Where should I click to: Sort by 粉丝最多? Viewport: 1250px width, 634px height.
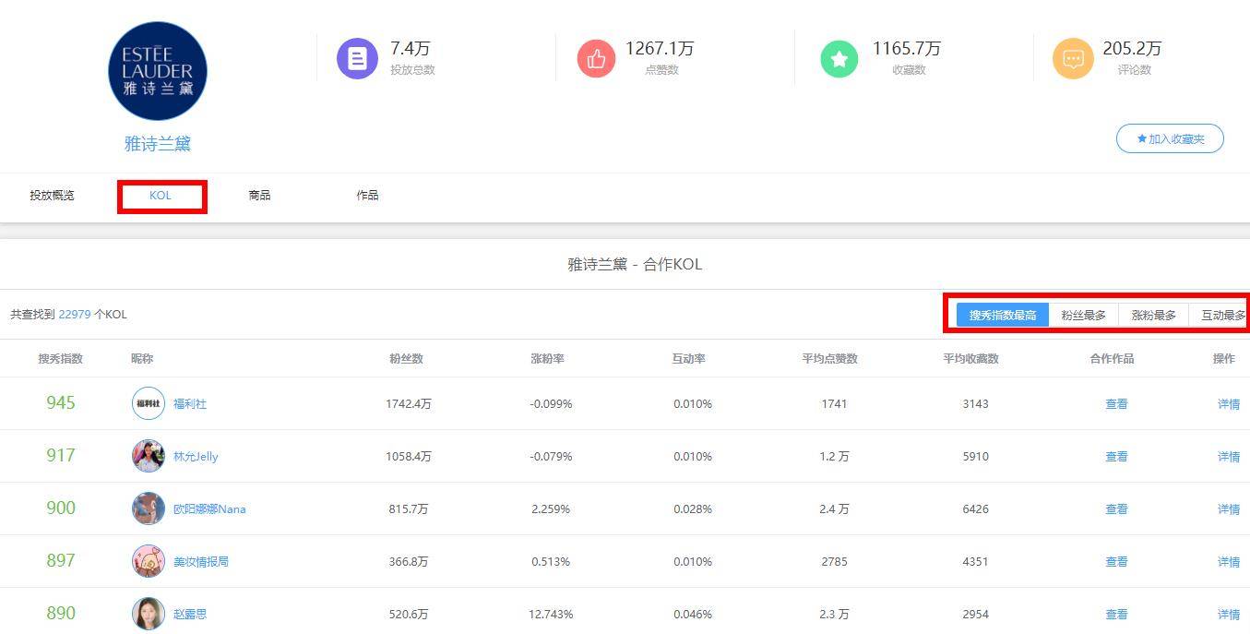[1083, 315]
